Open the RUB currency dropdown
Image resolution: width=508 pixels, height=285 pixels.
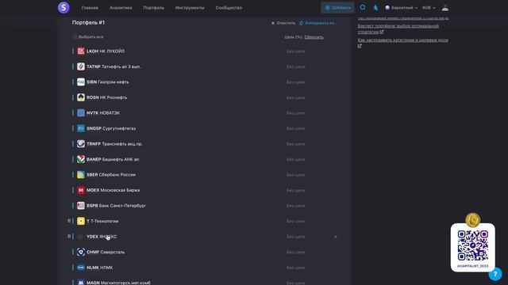pyautogui.click(x=429, y=8)
